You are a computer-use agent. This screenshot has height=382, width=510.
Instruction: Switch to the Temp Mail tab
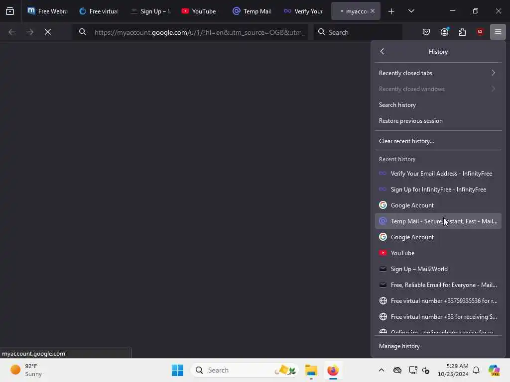253,11
